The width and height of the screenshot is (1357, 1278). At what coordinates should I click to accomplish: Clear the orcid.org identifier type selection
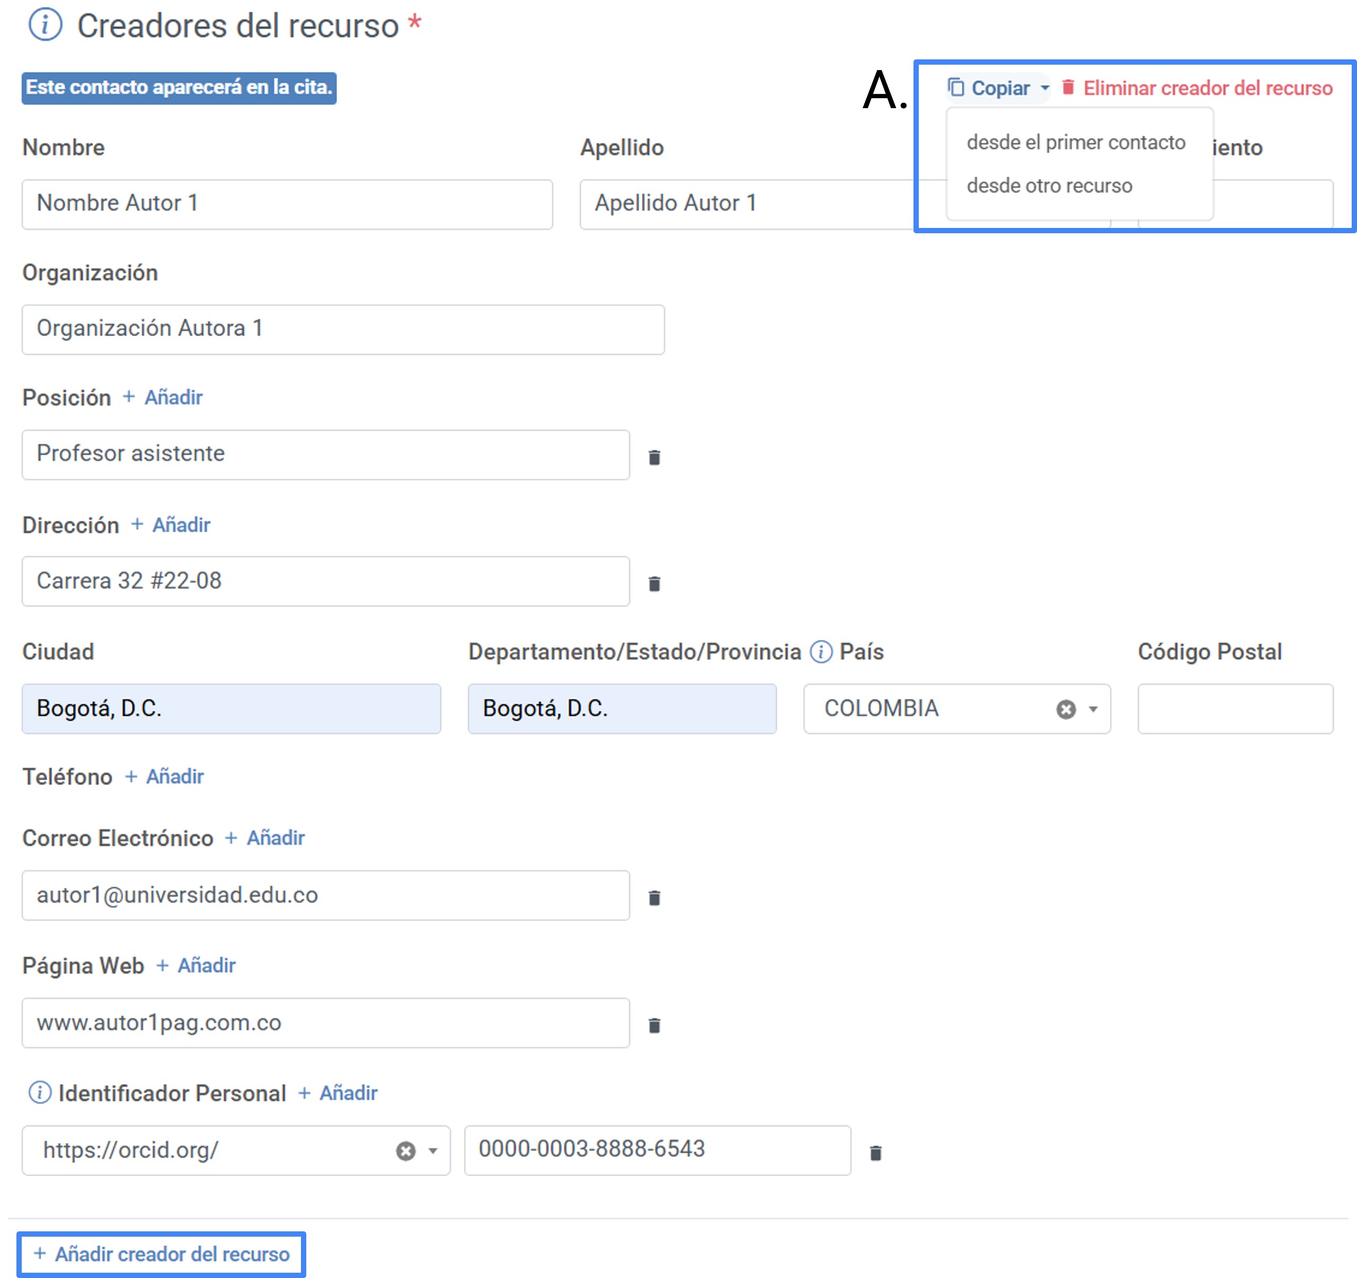click(x=405, y=1151)
